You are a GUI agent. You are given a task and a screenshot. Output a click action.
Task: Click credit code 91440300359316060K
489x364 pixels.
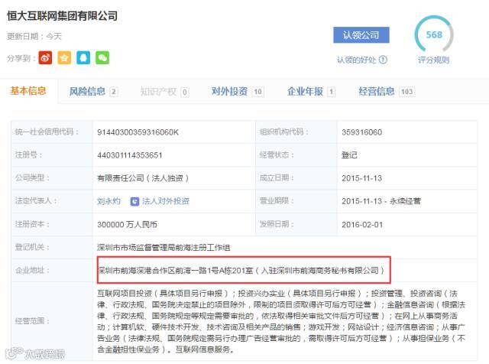click(138, 132)
